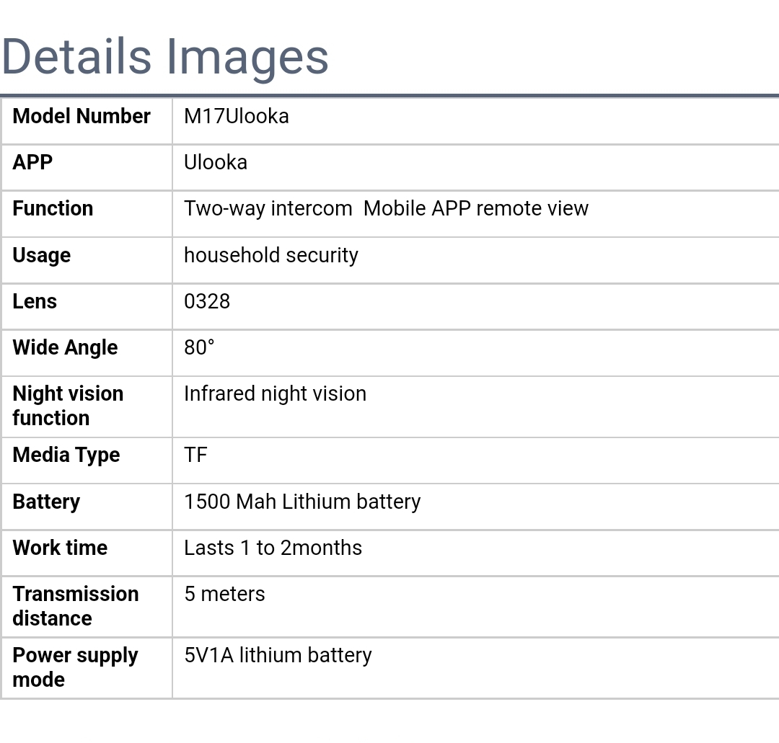
Task: Click the "Work time" row label
Action: [x=60, y=548]
